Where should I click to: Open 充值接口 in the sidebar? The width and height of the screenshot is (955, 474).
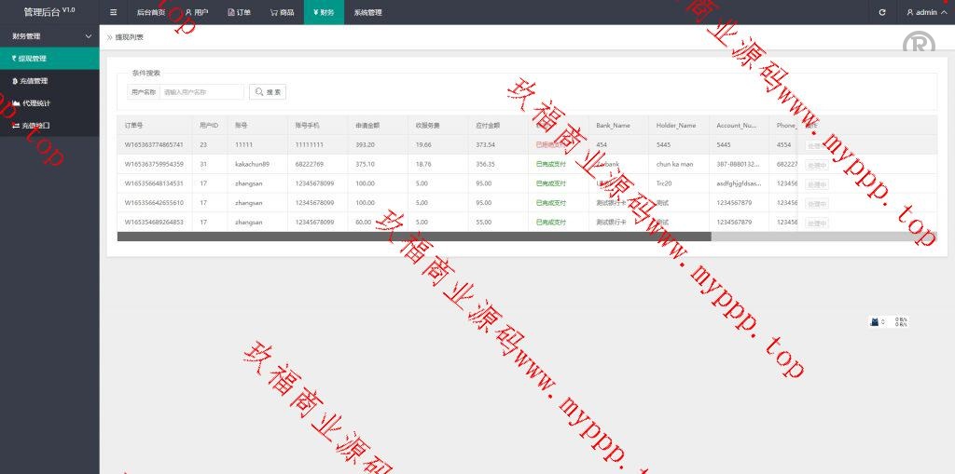coord(35,125)
